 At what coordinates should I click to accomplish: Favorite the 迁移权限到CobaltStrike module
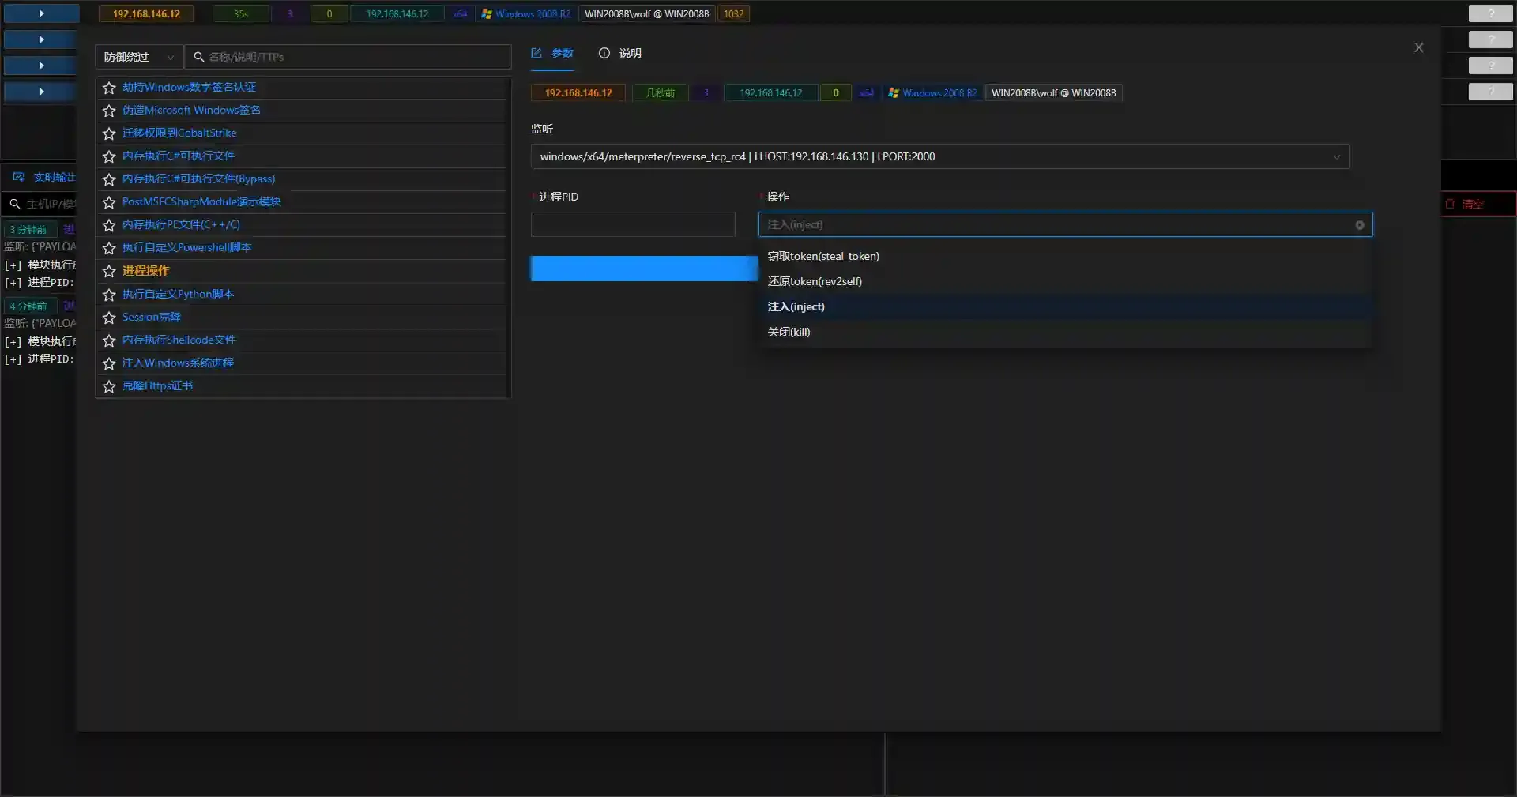(x=109, y=133)
